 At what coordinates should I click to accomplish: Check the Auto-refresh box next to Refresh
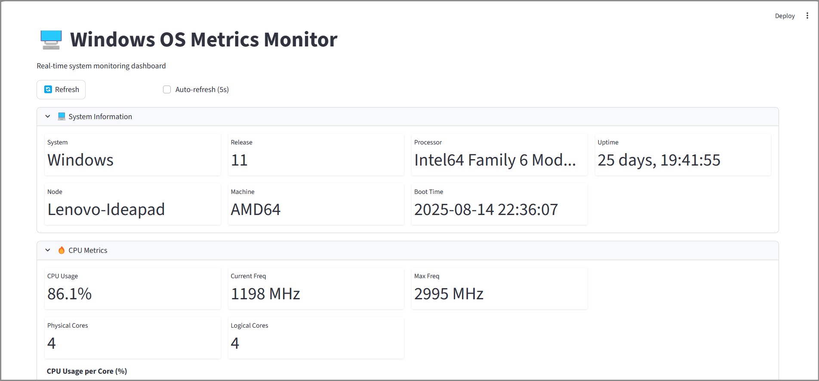coord(167,89)
